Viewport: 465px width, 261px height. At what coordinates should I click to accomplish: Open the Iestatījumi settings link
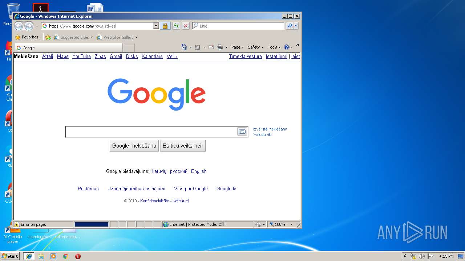[x=276, y=57]
